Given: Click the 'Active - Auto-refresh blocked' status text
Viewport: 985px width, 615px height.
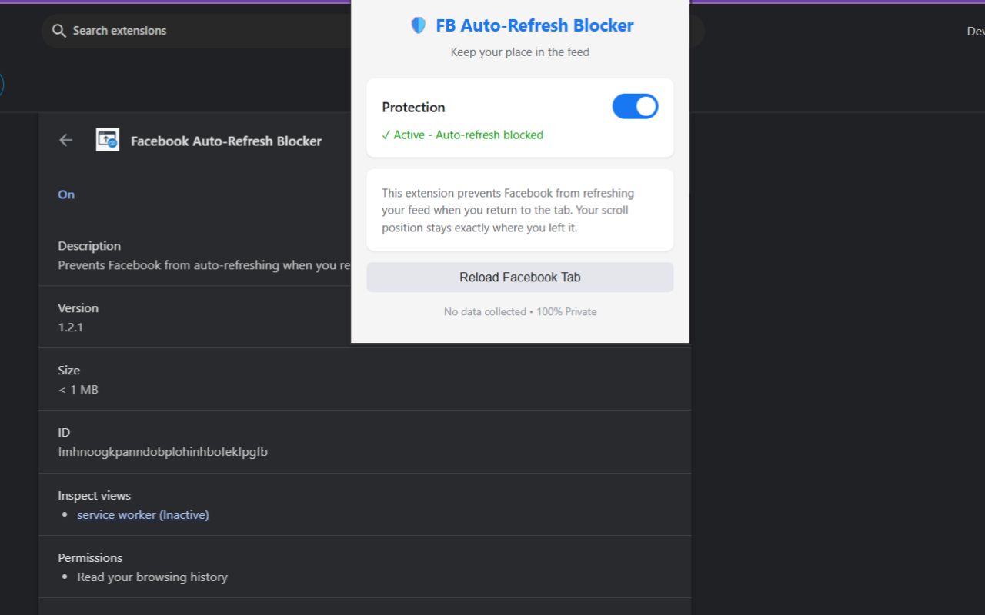Looking at the screenshot, I should [462, 135].
